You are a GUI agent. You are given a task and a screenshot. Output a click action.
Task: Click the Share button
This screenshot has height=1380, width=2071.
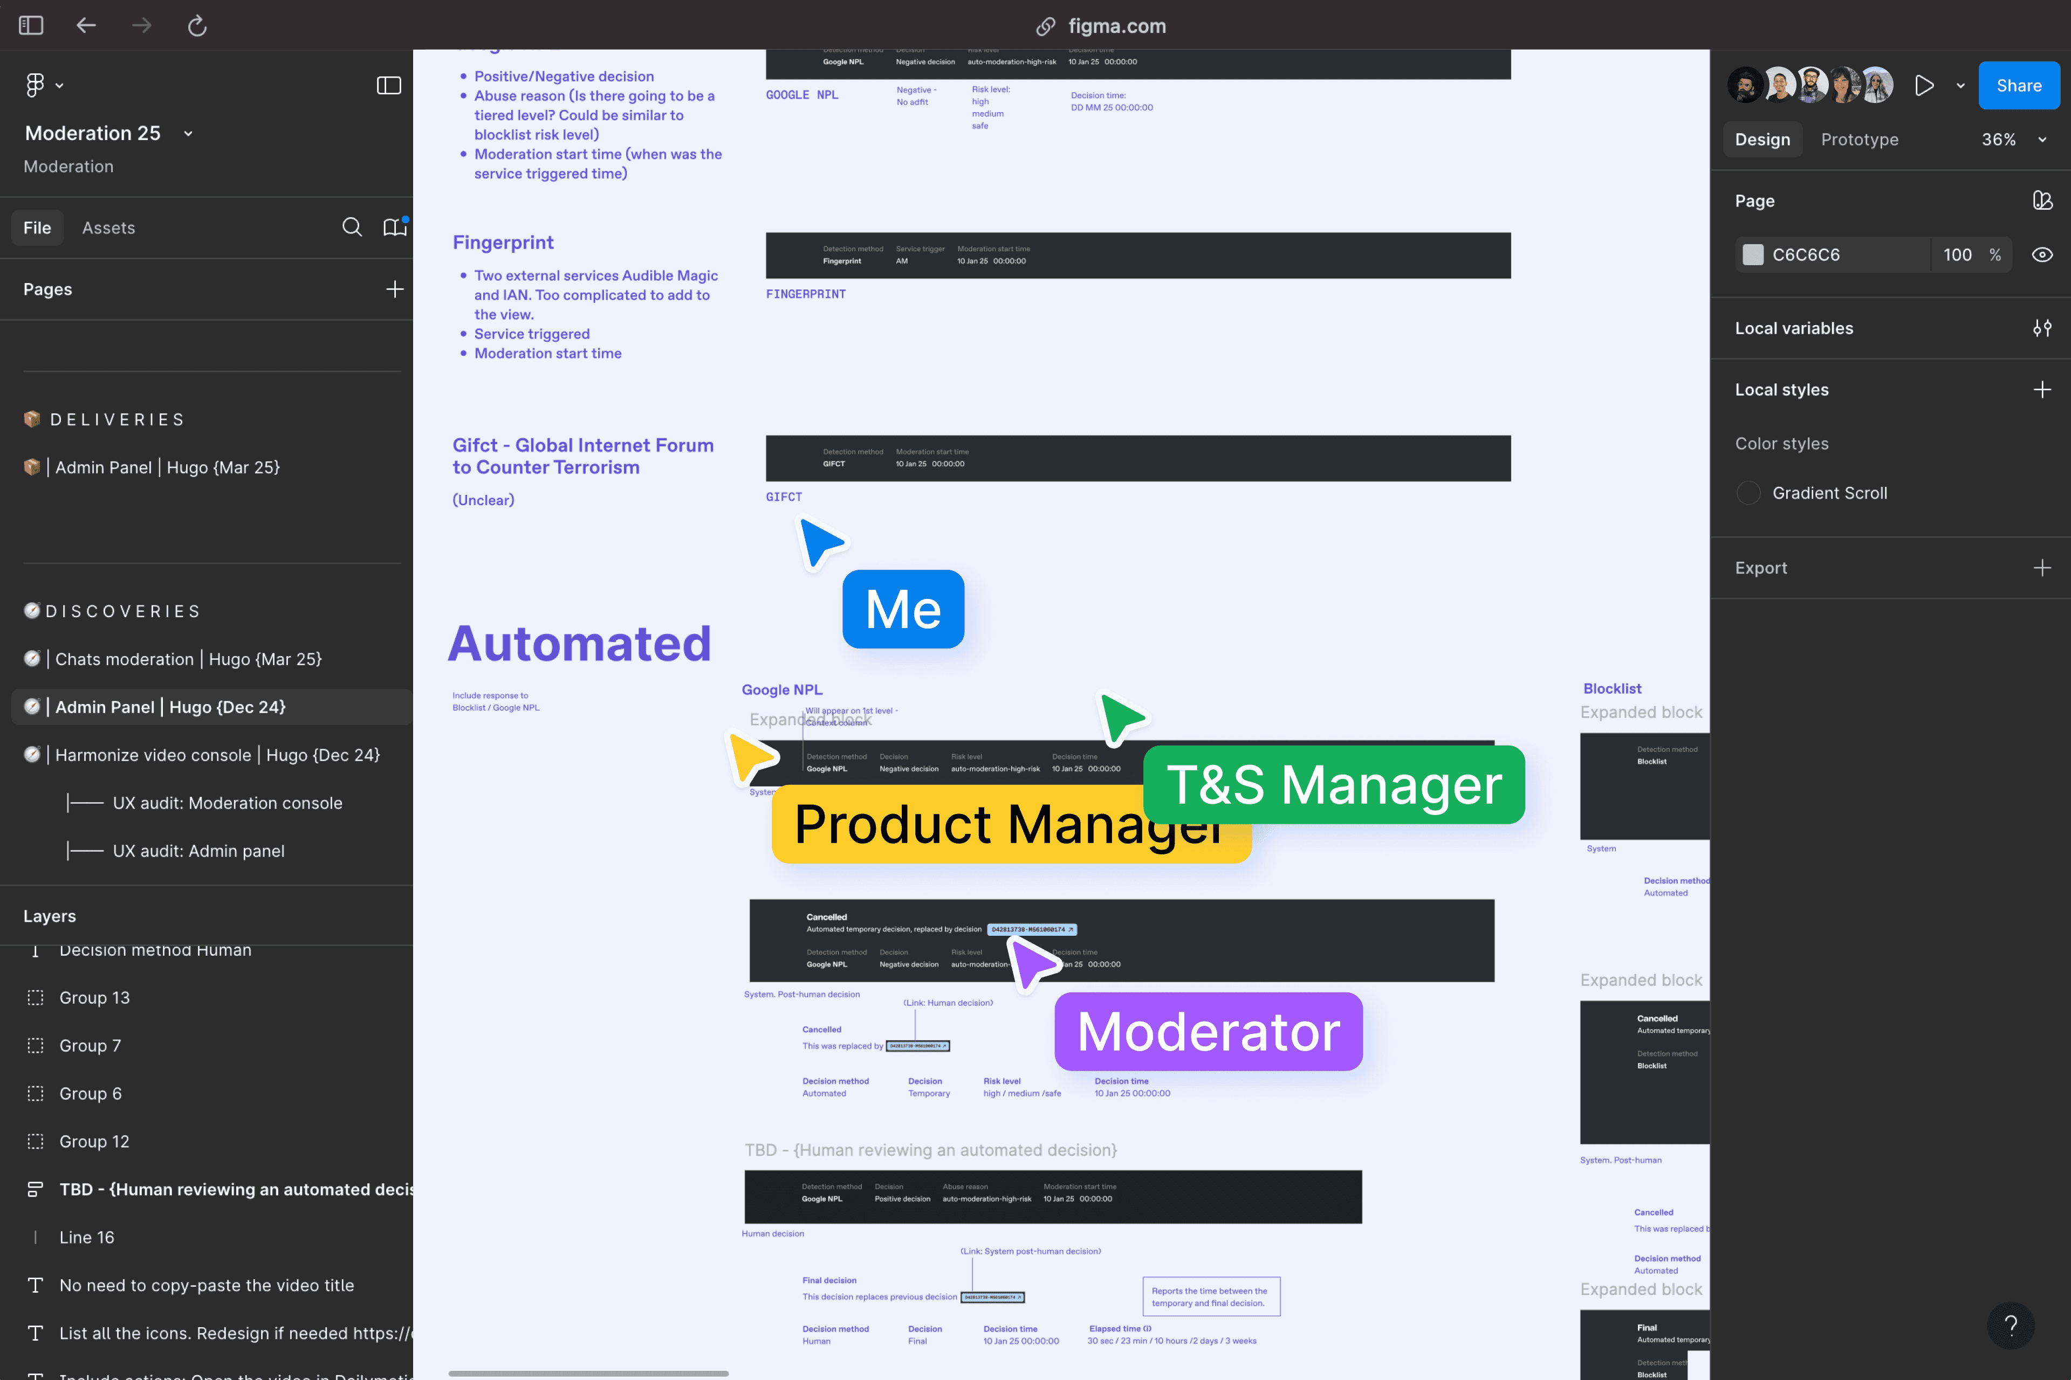[x=2018, y=85]
